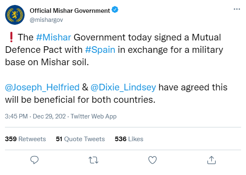Viewport: 246px width, 175px height.
Task: Click the retweet arrows icon
Action: pos(94,160)
